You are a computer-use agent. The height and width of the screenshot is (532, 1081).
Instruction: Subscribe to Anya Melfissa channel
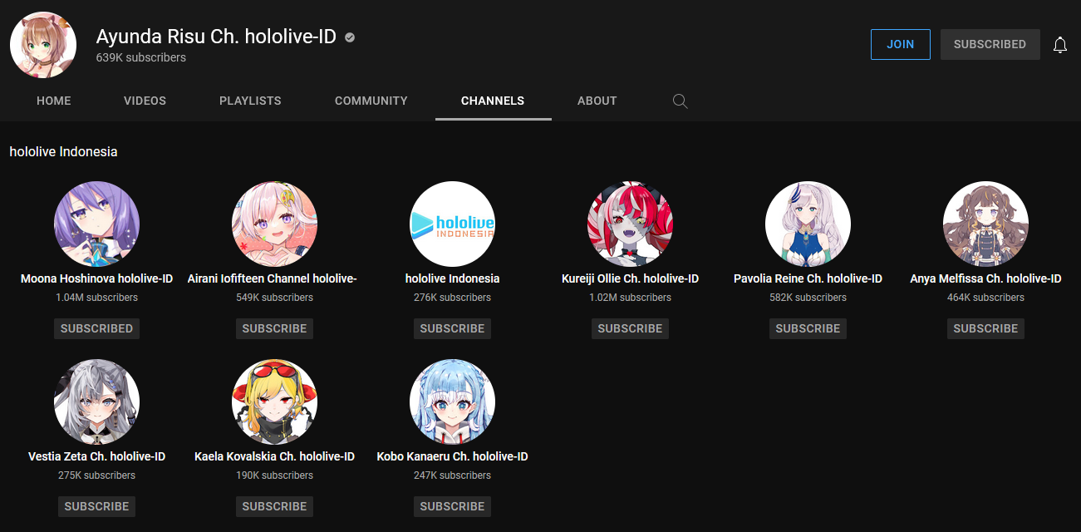pos(985,328)
